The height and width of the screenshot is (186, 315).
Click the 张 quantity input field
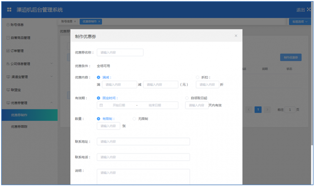(109, 126)
